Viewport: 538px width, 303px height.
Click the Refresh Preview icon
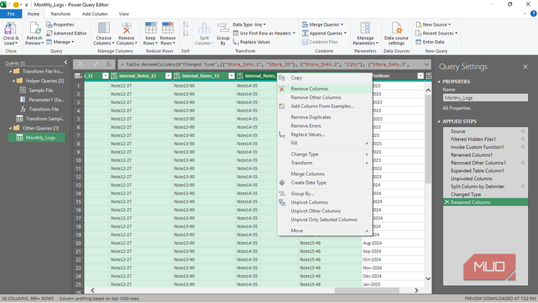(x=34, y=28)
